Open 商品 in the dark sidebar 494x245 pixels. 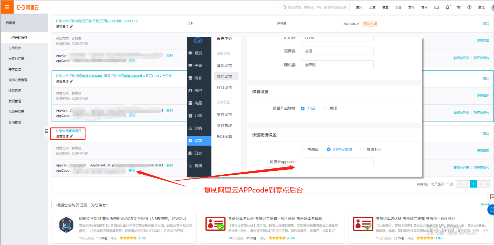point(199,103)
